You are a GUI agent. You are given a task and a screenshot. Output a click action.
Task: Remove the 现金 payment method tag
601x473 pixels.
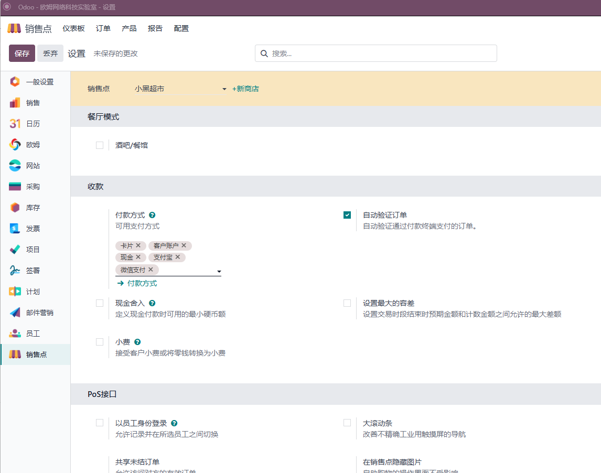tap(138, 257)
